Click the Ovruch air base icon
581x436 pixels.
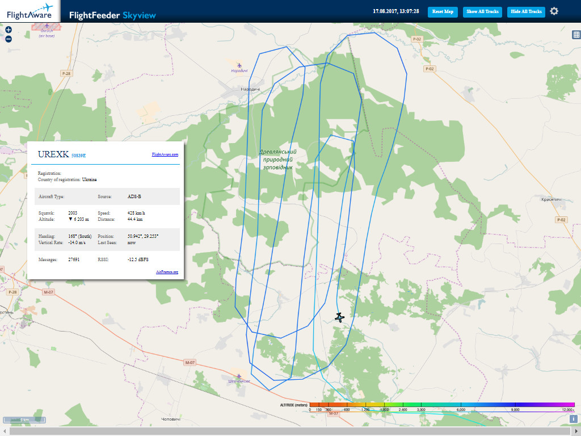click(47, 26)
